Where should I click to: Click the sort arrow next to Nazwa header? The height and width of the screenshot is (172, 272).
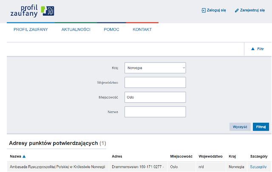(x=24, y=156)
